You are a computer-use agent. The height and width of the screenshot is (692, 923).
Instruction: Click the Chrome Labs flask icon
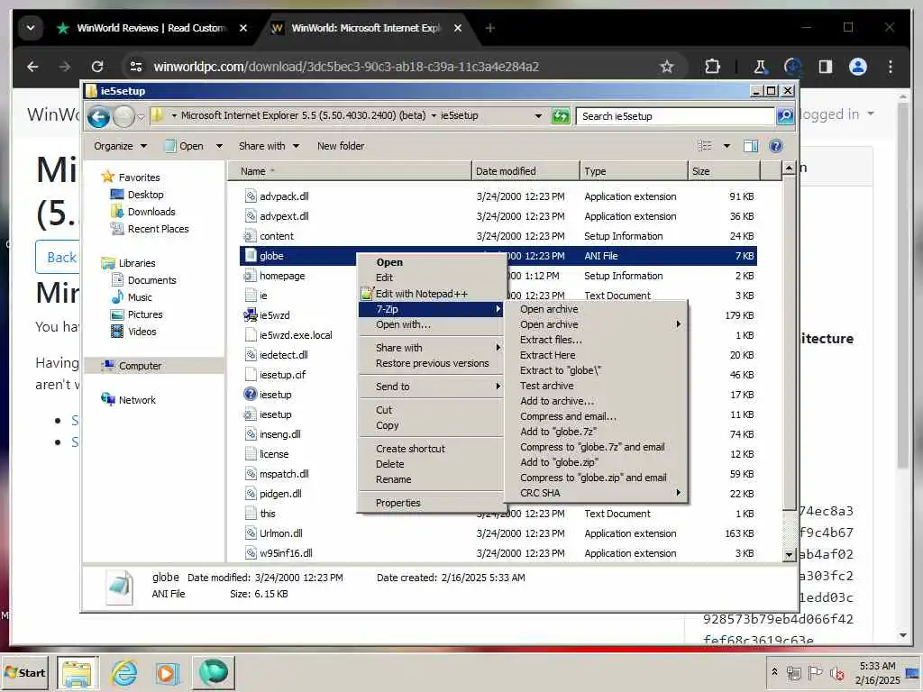760,67
